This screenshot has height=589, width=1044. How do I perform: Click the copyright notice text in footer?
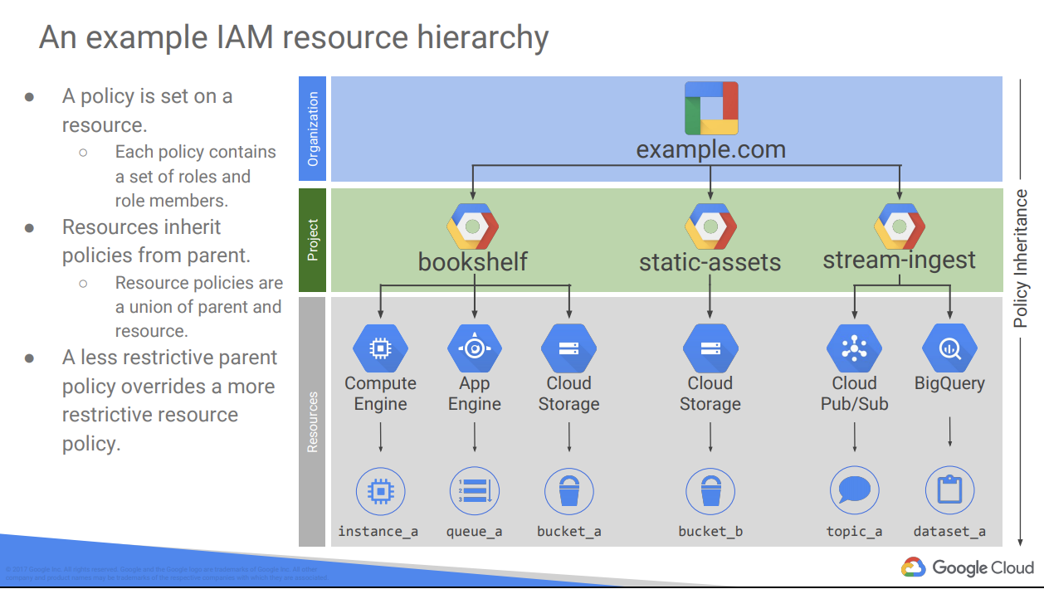(166, 572)
